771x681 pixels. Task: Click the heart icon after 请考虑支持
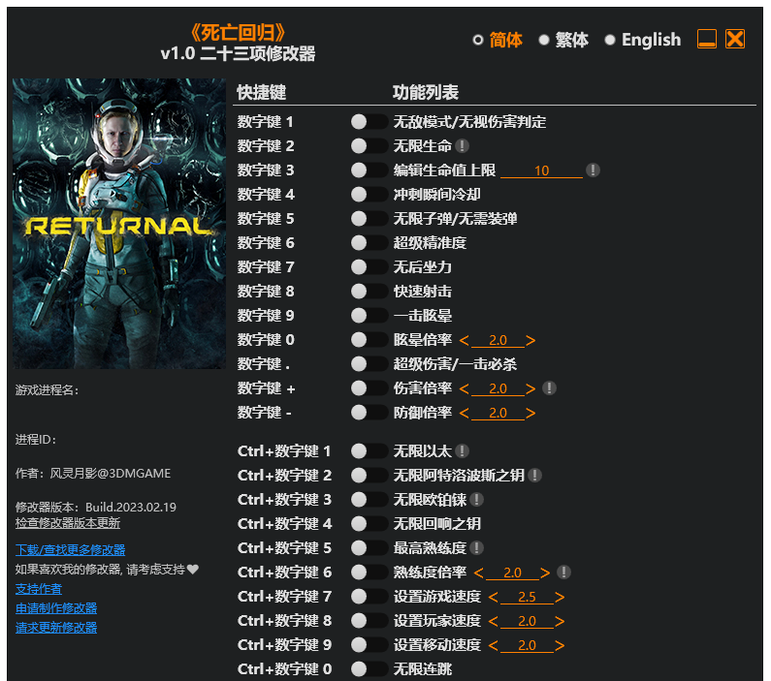[x=193, y=569]
